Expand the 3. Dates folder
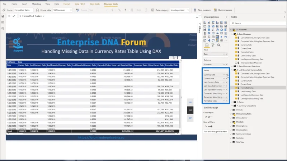Screen dimensions: 287x161 point(232,102)
